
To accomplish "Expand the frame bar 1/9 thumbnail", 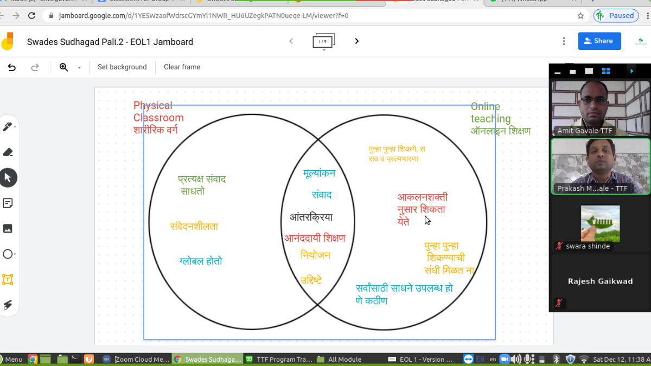I will point(324,42).
